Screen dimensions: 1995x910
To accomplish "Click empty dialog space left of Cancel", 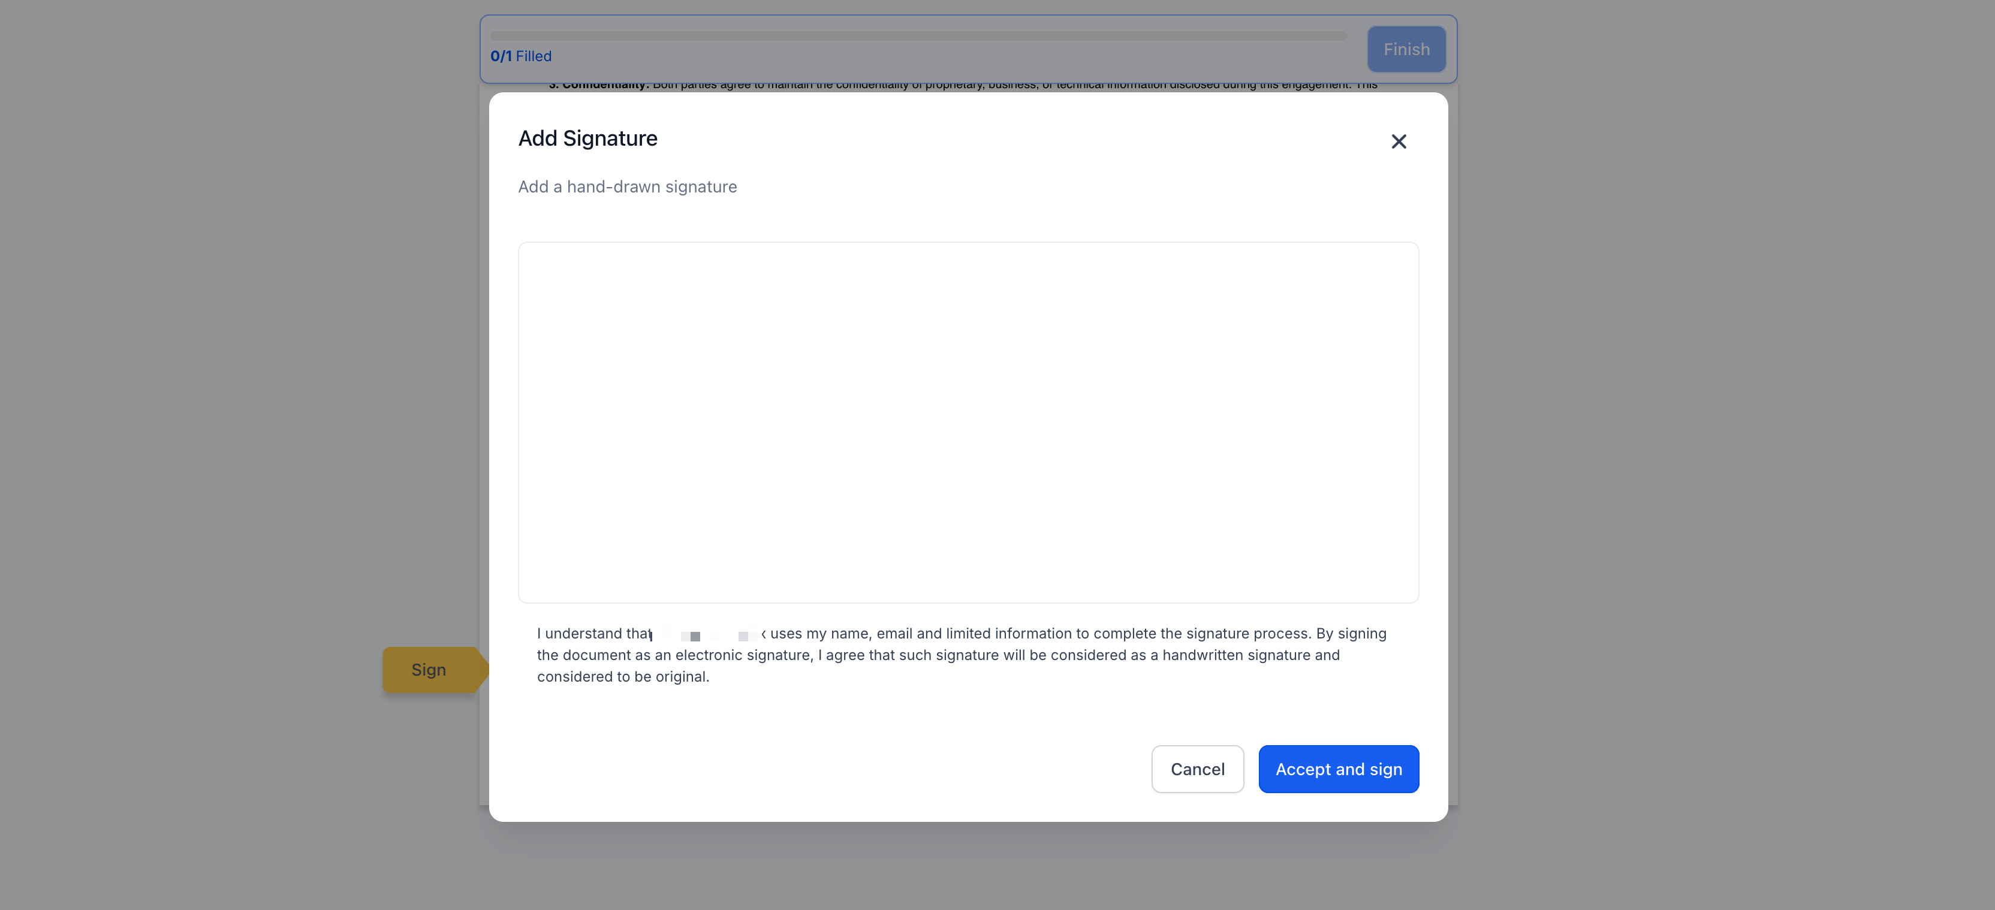I will click(x=852, y=769).
